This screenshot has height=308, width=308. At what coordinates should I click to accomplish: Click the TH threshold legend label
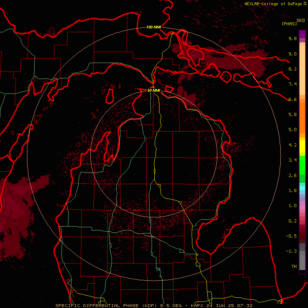tap(294, 266)
